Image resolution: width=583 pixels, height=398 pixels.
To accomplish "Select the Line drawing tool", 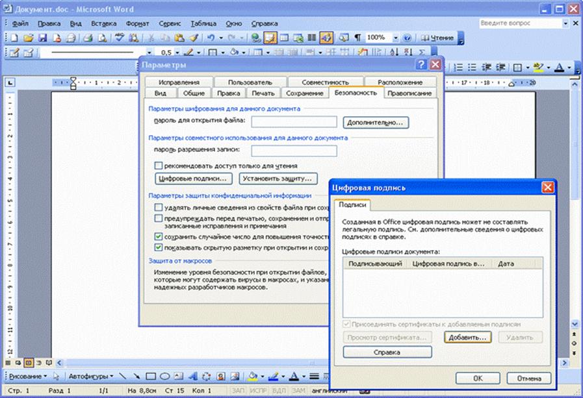I will [122, 377].
